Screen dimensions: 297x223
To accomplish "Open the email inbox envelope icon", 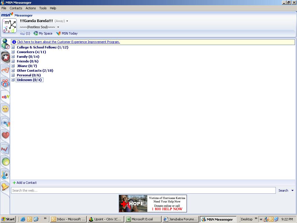I will [x=22, y=33].
